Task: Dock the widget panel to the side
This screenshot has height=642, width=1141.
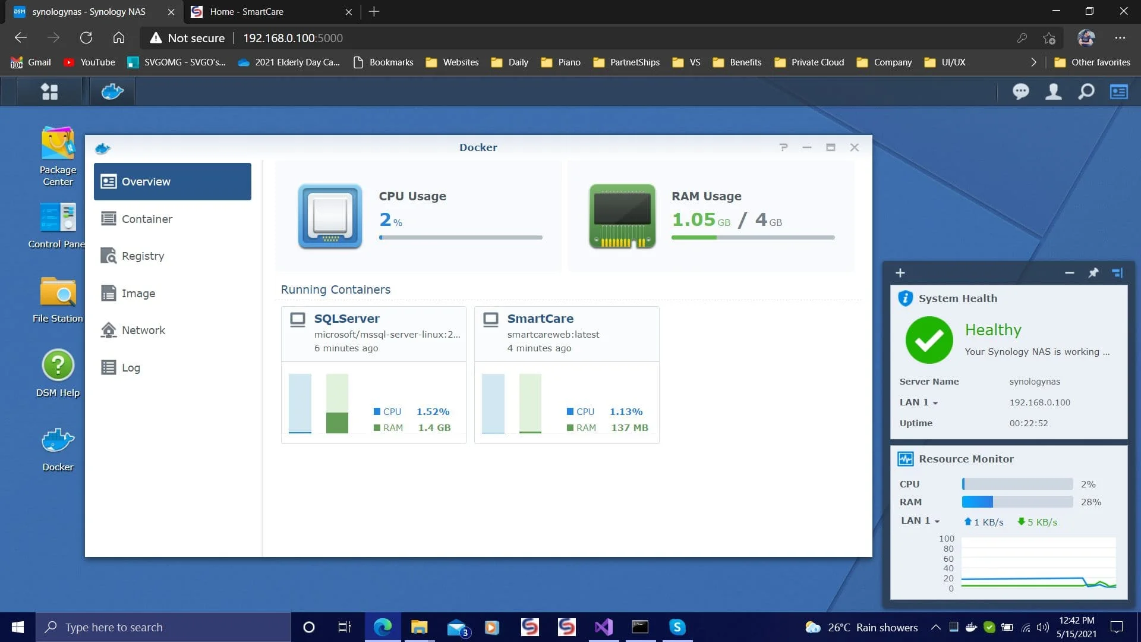Action: tap(1117, 273)
